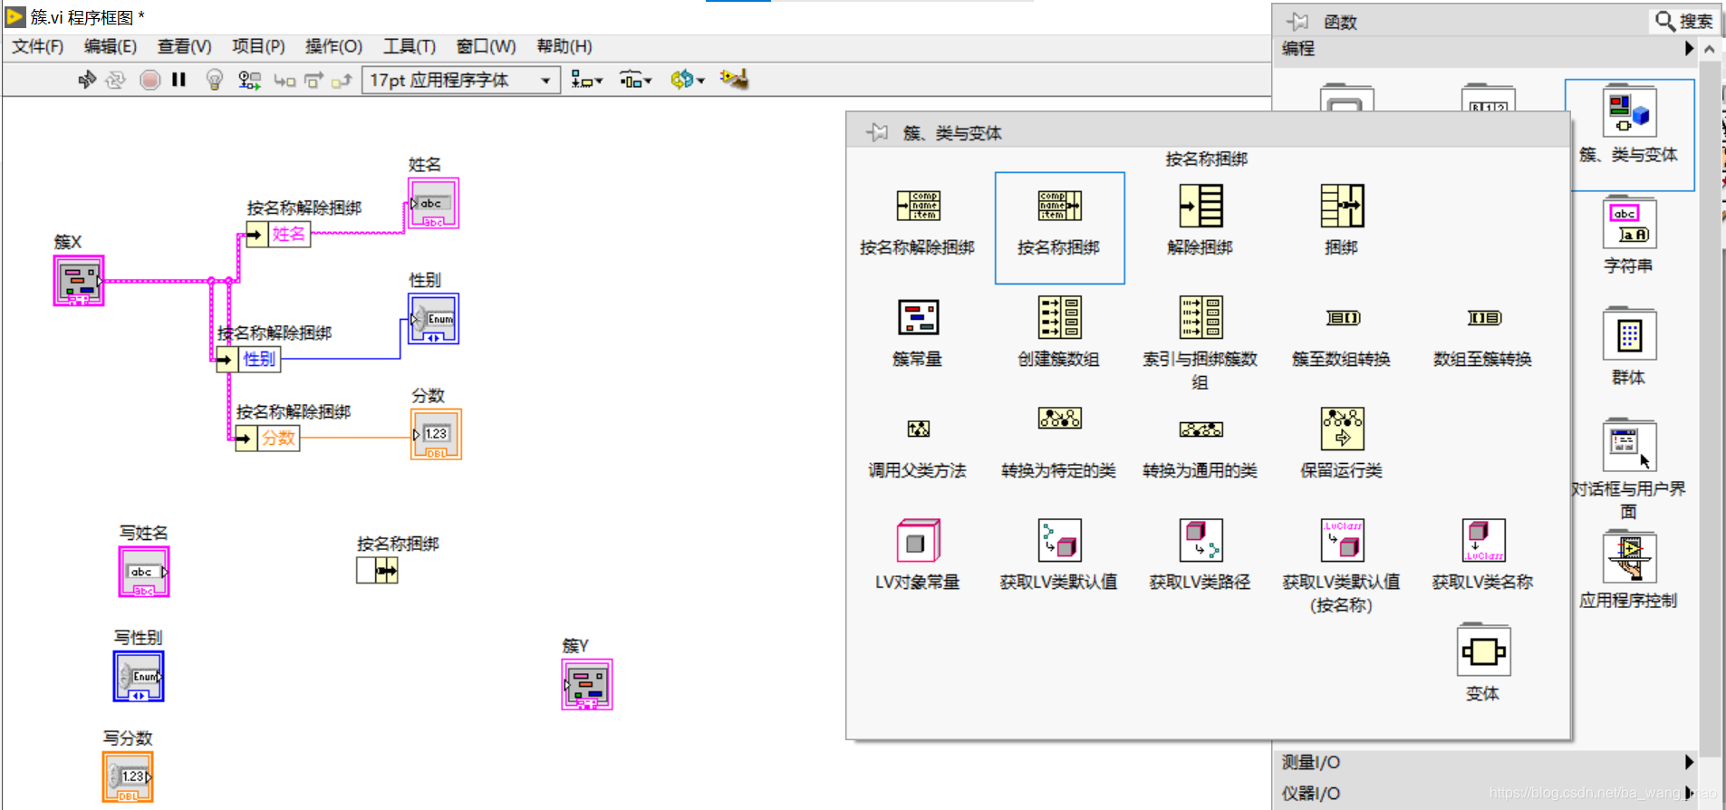Select 调用父类方法 icon

[918, 429]
